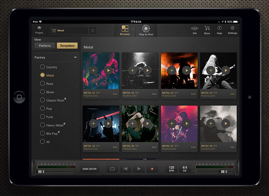Toggle loop mode in the transport
The width and height of the screenshot is (269, 196).
click(112, 169)
